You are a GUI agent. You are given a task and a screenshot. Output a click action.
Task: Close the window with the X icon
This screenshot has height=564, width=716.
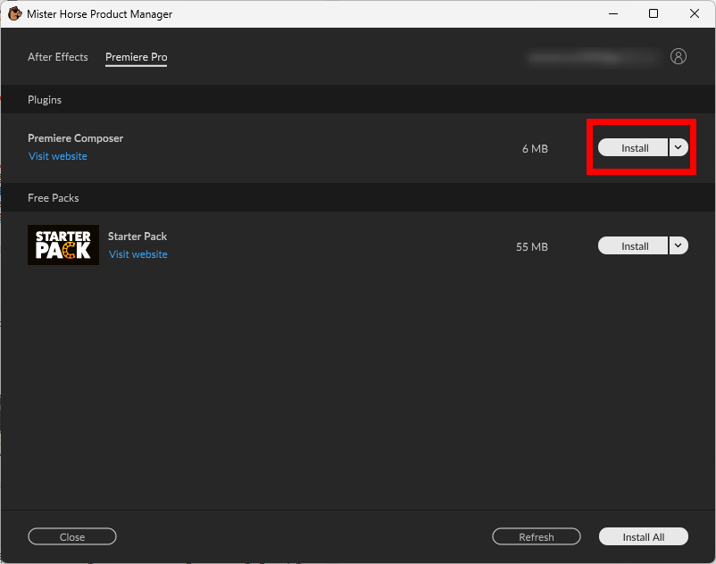[695, 14]
